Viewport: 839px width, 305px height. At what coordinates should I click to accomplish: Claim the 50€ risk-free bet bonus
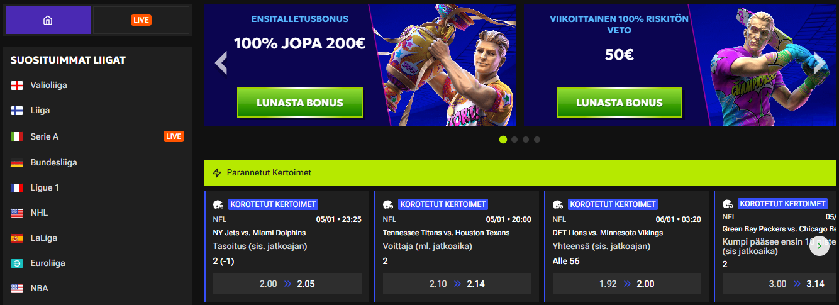(620, 103)
